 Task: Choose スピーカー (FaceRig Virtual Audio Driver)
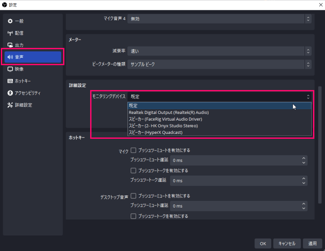pyautogui.click(x=219, y=119)
